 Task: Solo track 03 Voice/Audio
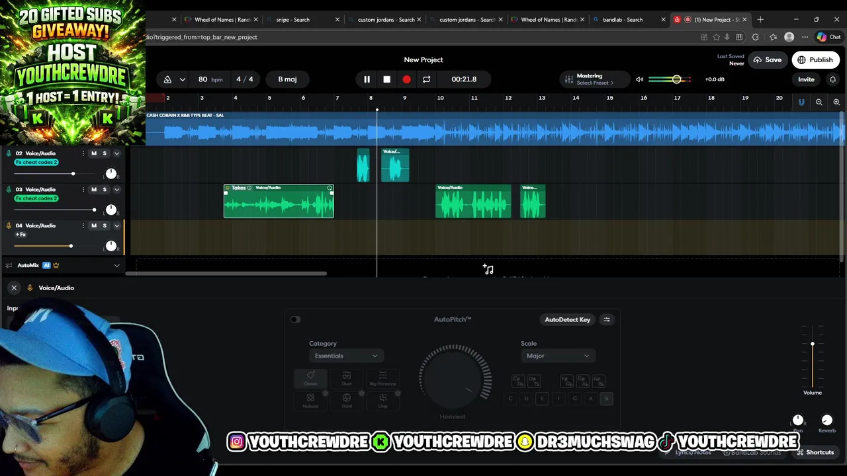click(x=104, y=190)
